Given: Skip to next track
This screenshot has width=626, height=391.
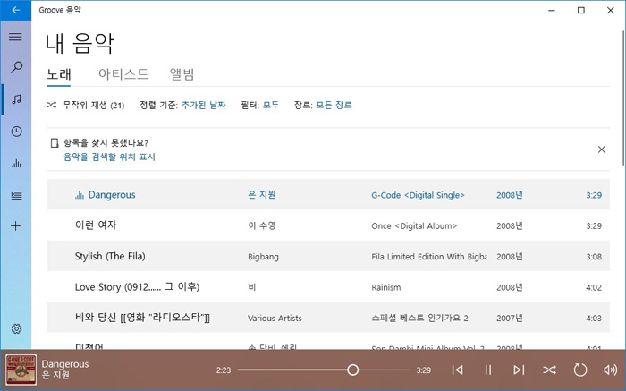Looking at the screenshot, I should click(519, 370).
